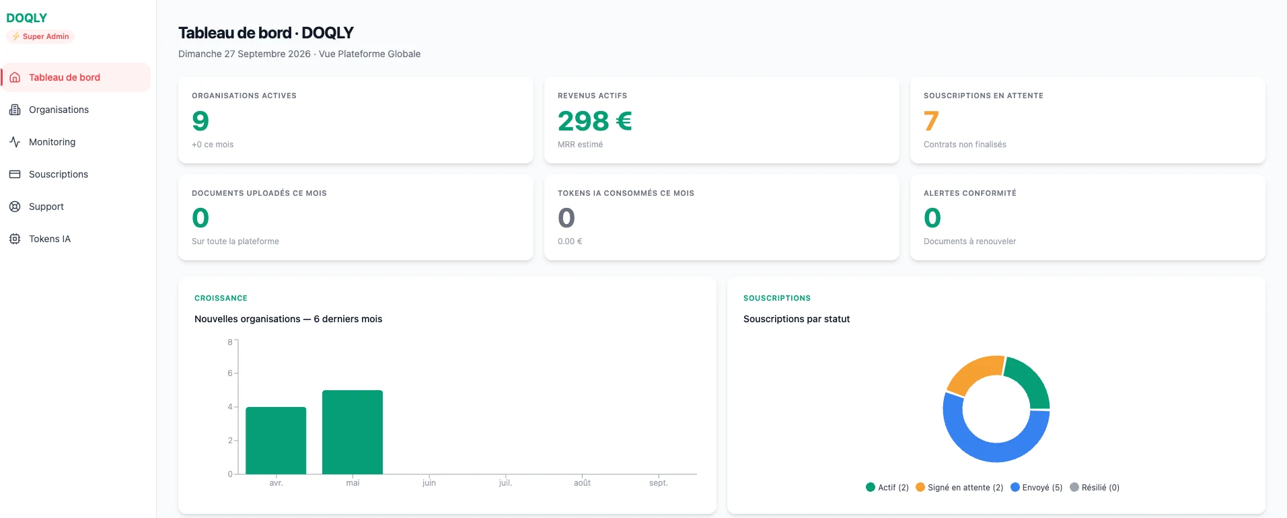Click the Organisations building icon
This screenshot has width=1287, height=518.
pos(15,110)
